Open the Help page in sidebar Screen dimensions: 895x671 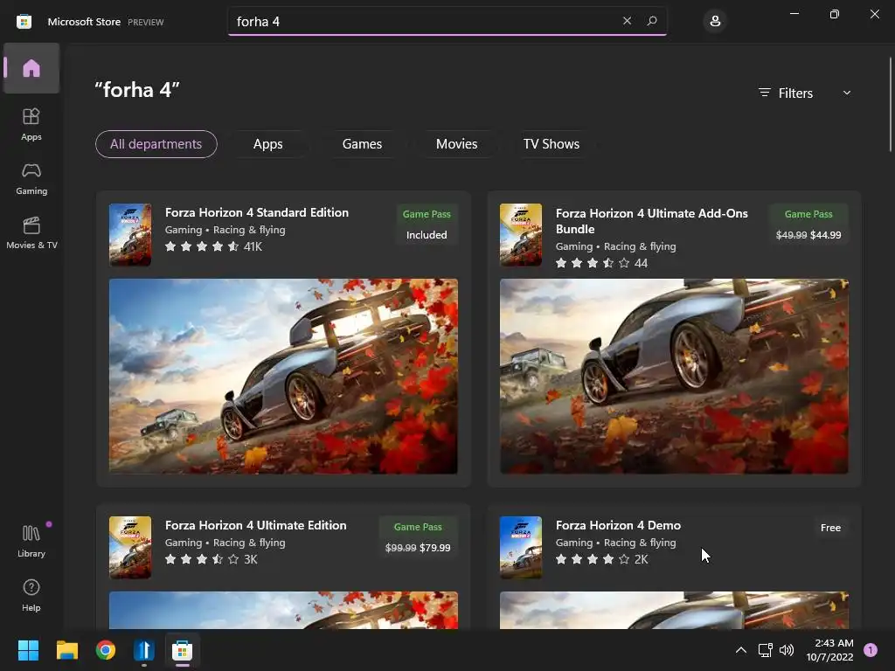31,595
